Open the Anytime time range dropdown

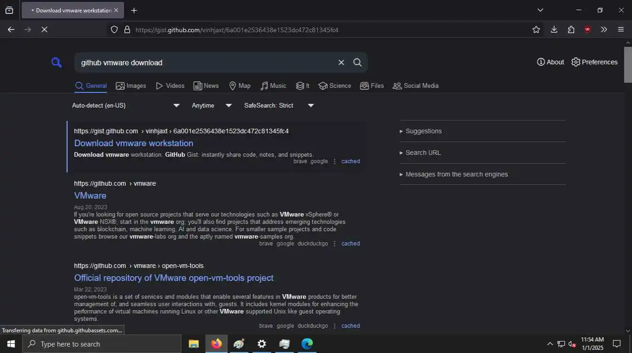coord(212,105)
